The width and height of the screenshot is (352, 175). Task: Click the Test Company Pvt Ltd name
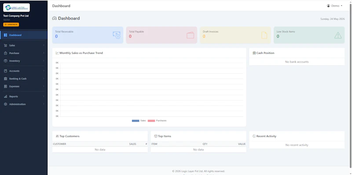pyautogui.click(x=16, y=16)
